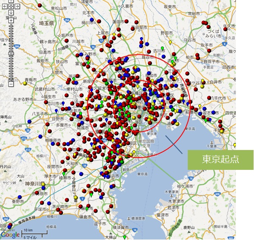Select green pin at bottom near 大楠山
The width and height of the screenshot is (254, 240).
124,237
